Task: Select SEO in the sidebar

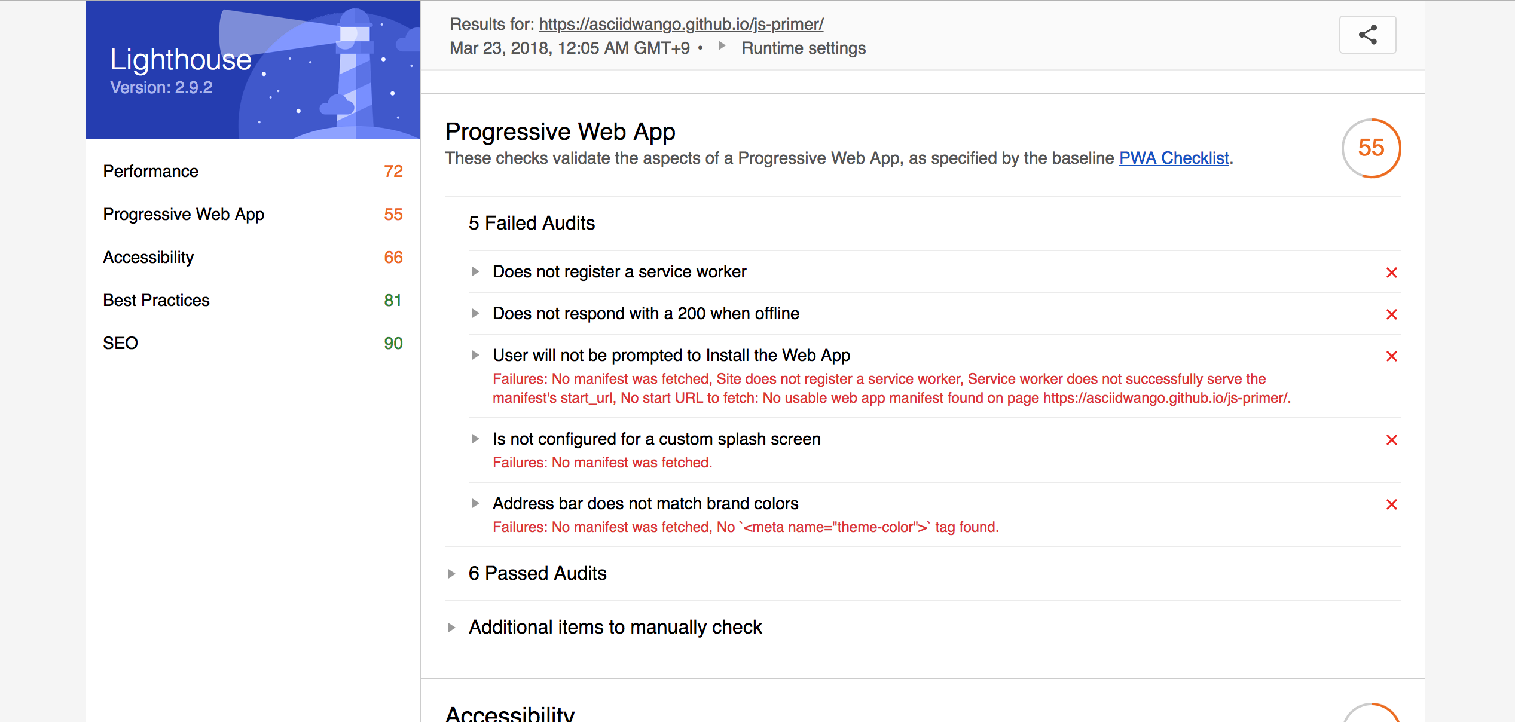Action: (x=121, y=343)
